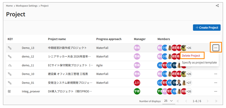Click the green manager avatar for Integ_proever

(137, 91)
